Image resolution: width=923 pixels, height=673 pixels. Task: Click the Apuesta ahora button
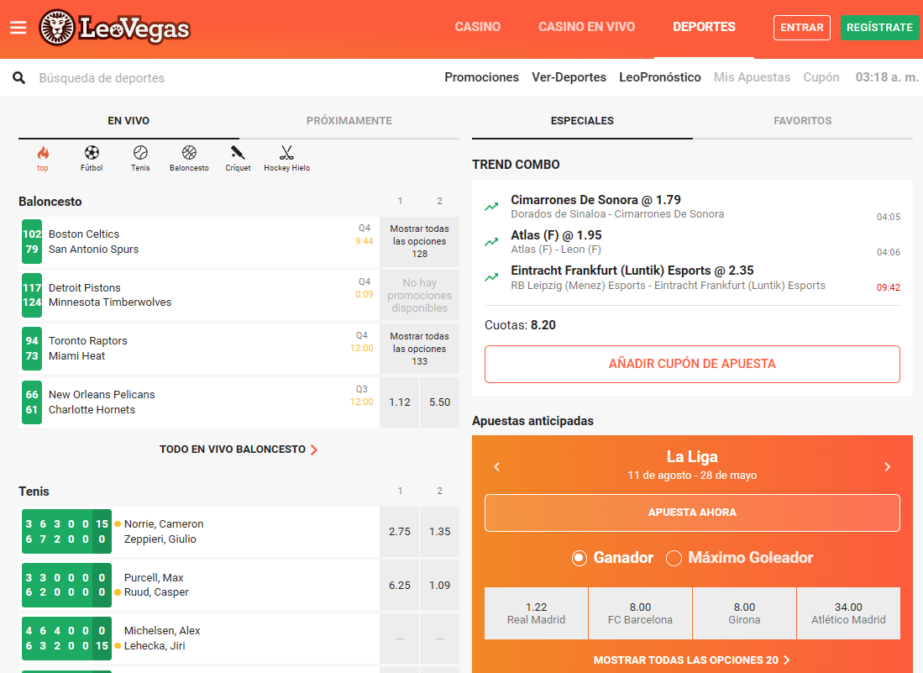pos(692,513)
